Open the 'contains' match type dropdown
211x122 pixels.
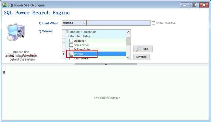(x=84, y=23)
